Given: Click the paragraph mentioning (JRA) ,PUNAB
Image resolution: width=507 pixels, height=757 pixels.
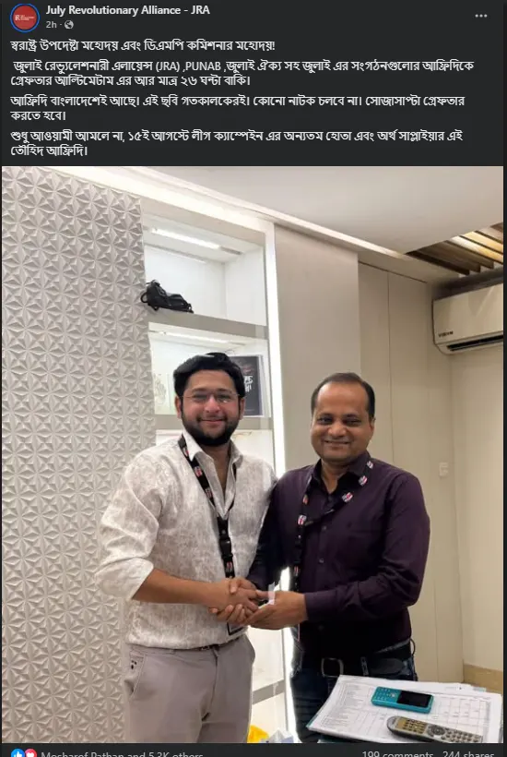Looking at the screenshot, I should 242,72.
